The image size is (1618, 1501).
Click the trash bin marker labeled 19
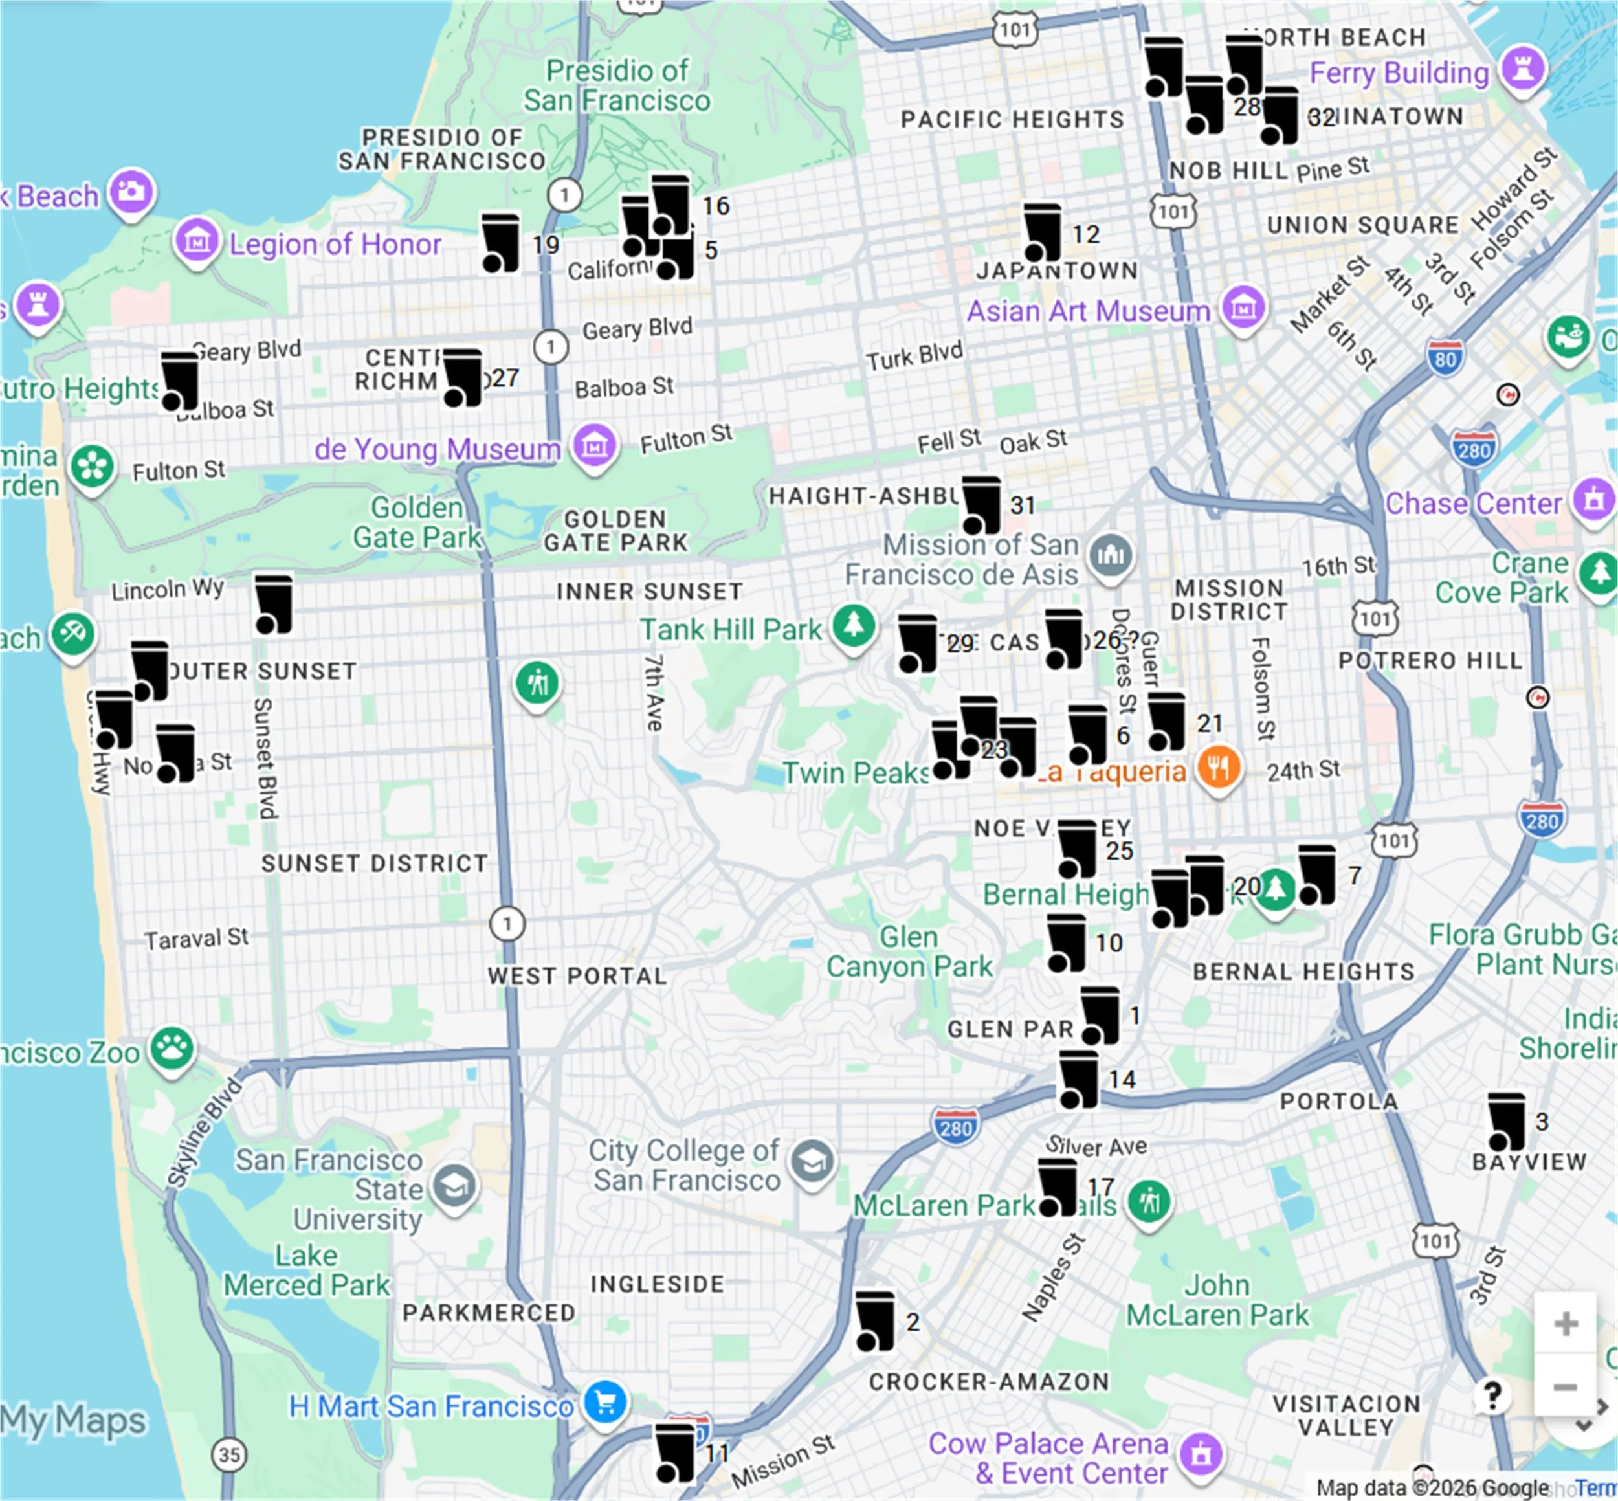click(x=500, y=243)
